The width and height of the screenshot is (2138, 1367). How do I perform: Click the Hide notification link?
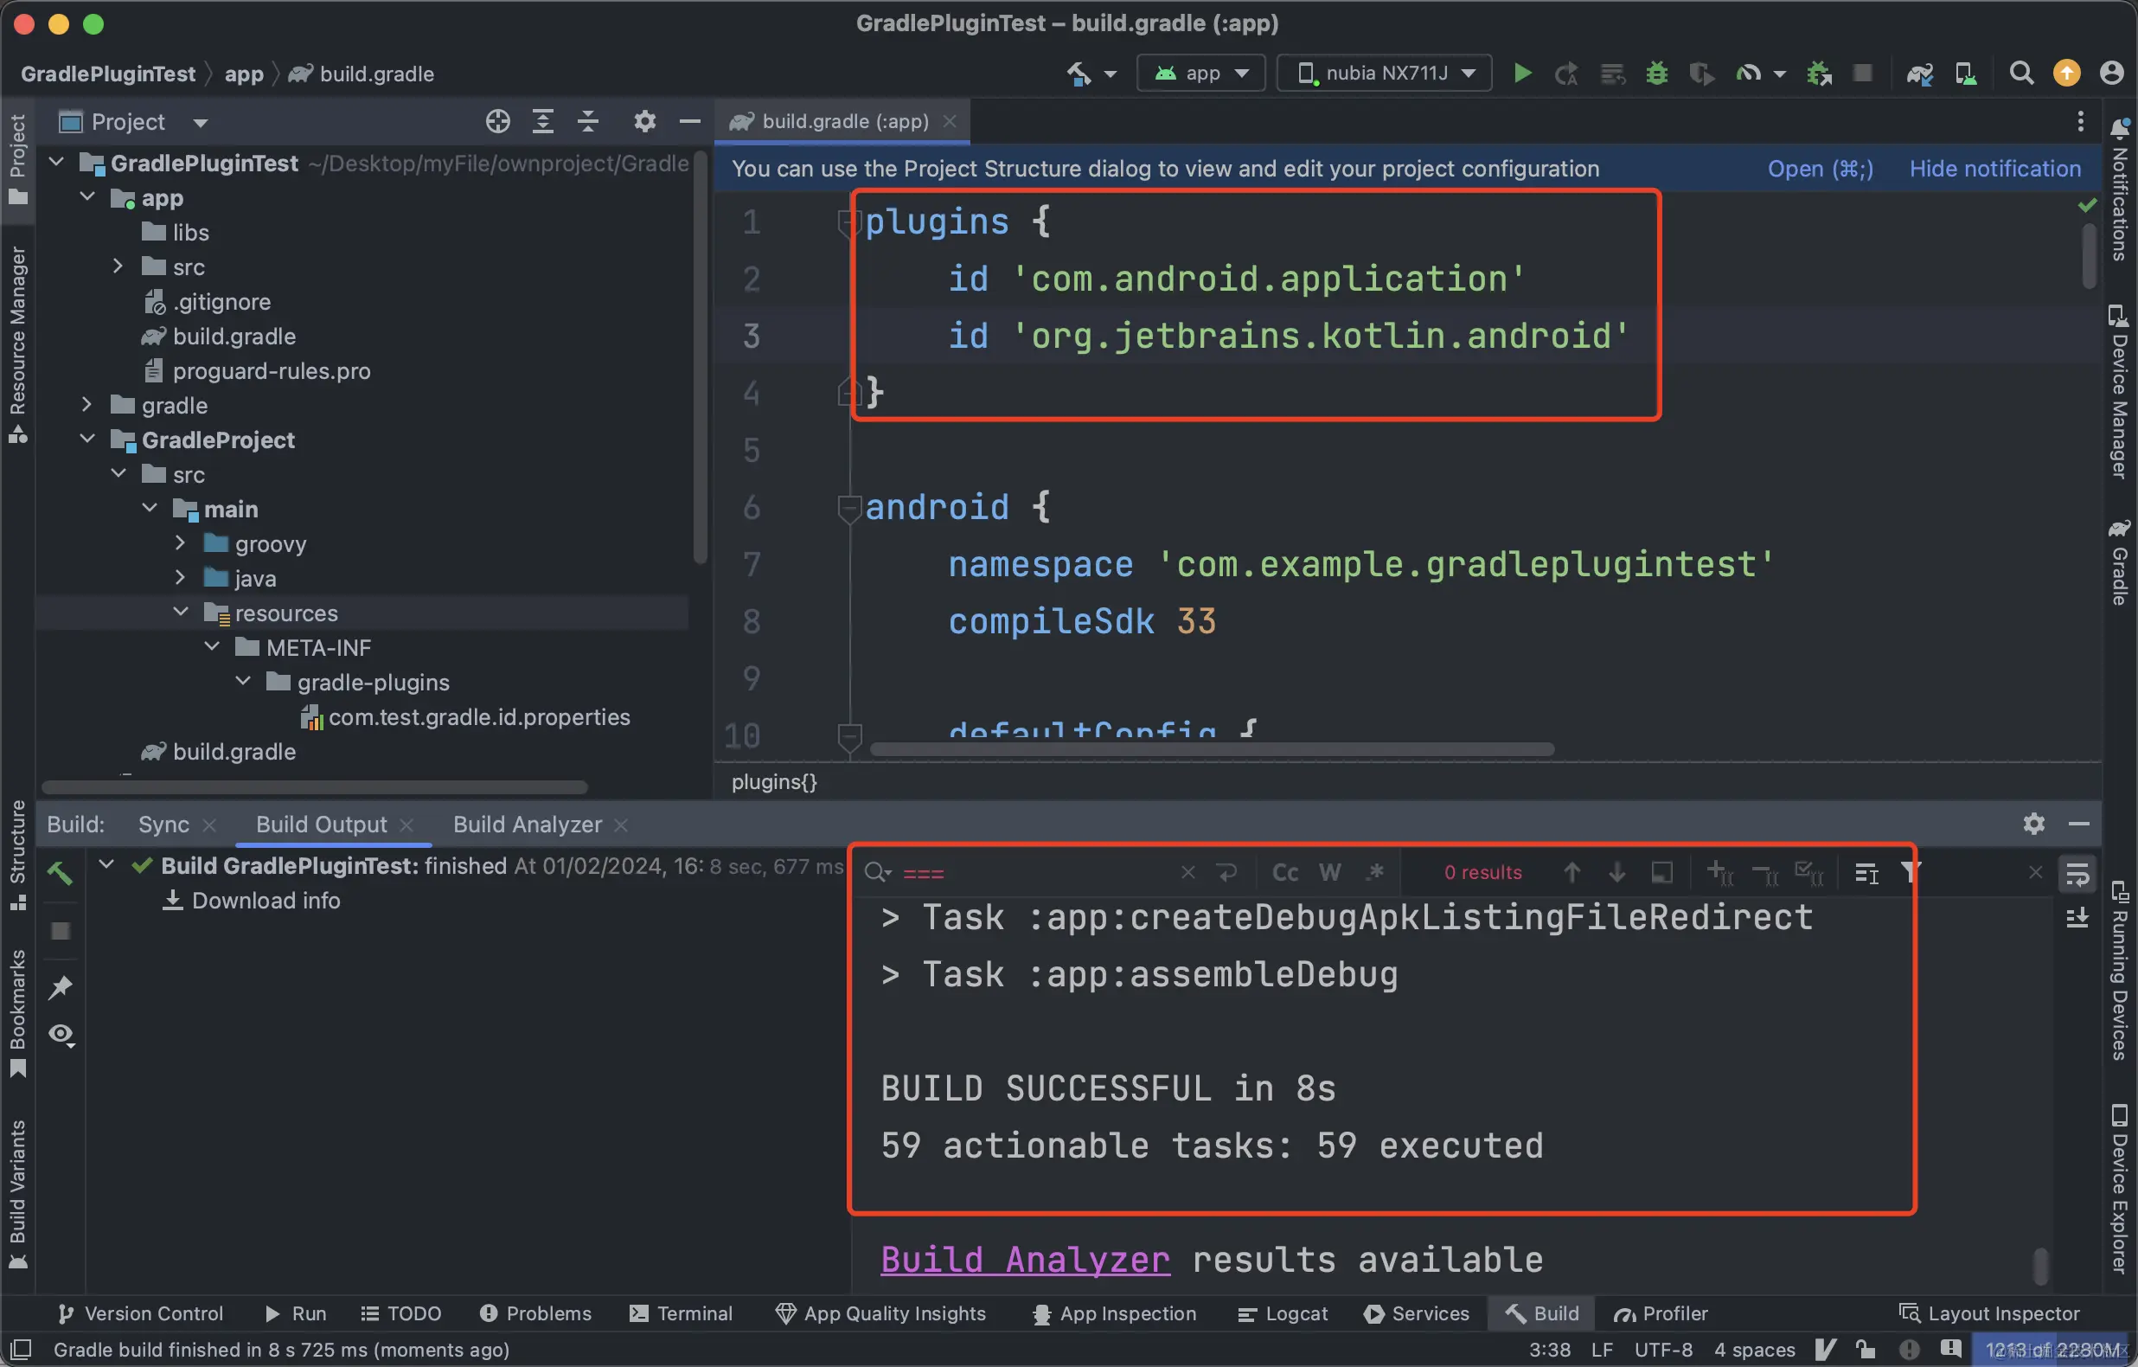pos(1994,169)
